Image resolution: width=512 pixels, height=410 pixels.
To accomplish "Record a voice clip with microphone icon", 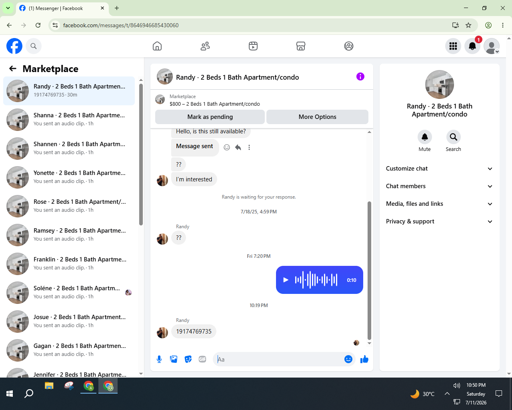I will tap(159, 359).
